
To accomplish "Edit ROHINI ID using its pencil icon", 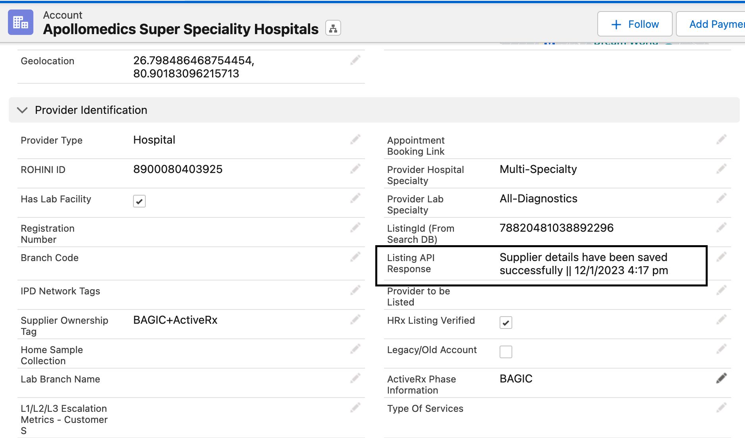I will click(x=355, y=169).
